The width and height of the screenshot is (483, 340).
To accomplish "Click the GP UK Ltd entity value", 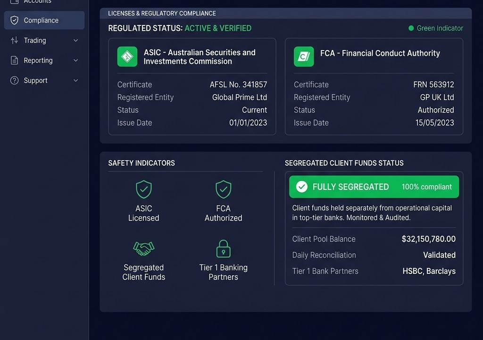I will point(437,97).
